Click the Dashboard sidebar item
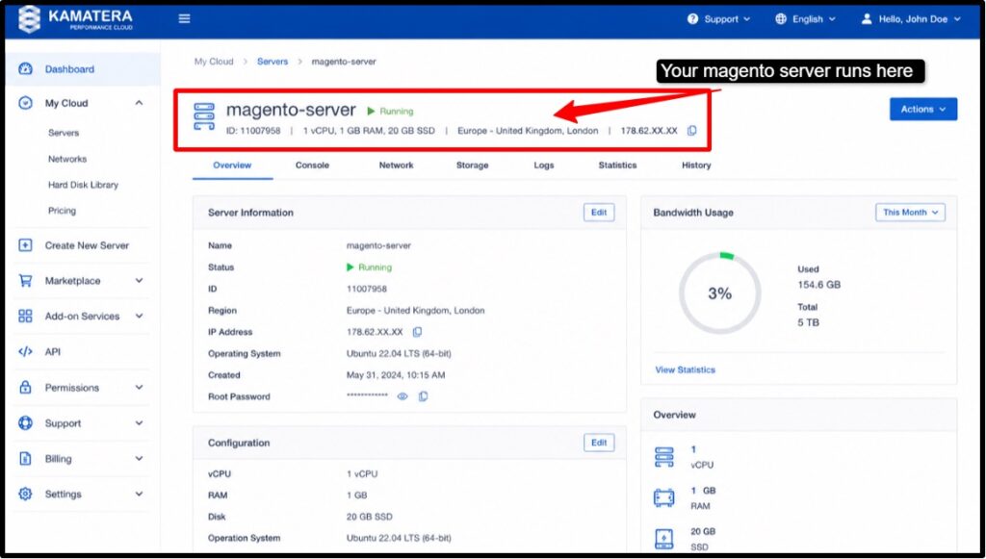 pos(83,69)
